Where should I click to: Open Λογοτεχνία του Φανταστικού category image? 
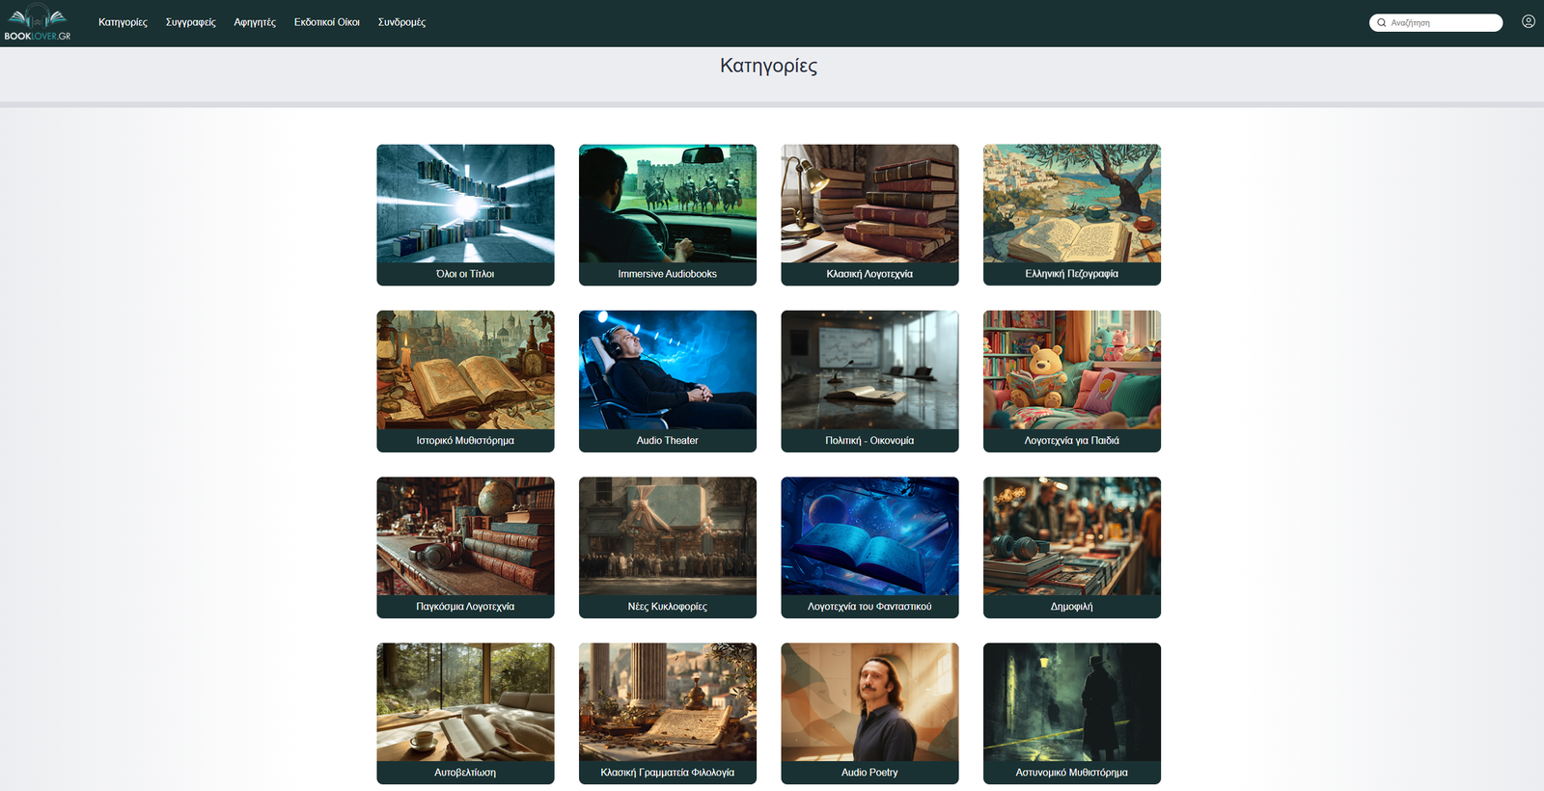(x=869, y=536)
